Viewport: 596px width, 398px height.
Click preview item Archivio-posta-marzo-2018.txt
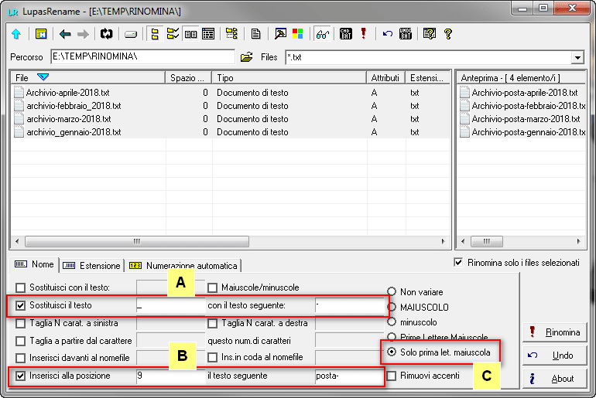click(526, 119)
